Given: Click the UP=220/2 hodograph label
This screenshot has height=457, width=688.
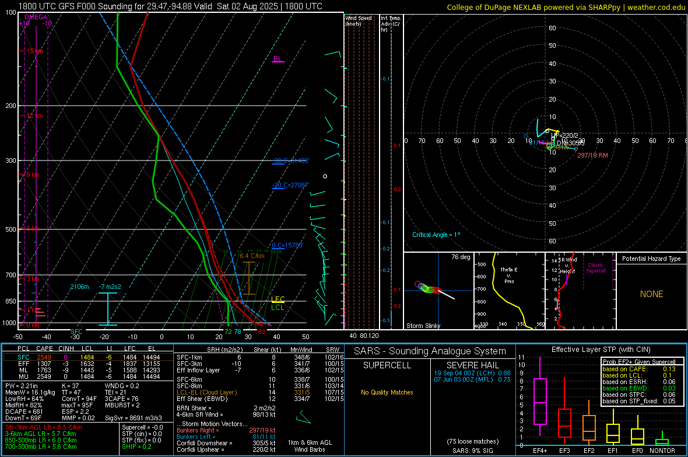Looking at the screenshot, I should tap(565, 136).
